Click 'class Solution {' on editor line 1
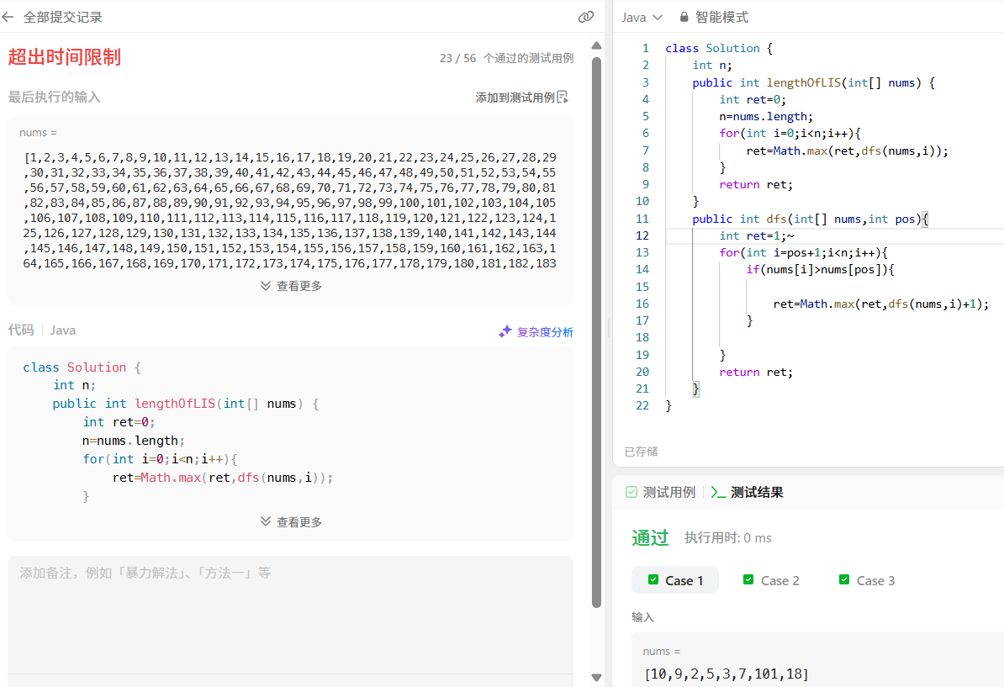1004x687 pixels. pos(719,48)
